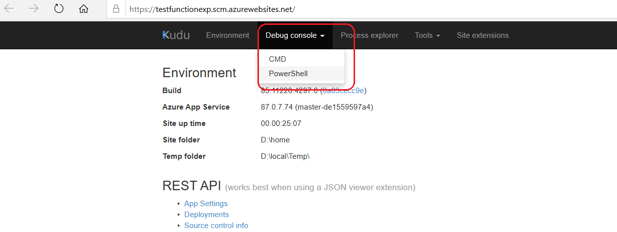Click the Kudu logo
The image size is (617, 232).
click(x=176, y=35)
